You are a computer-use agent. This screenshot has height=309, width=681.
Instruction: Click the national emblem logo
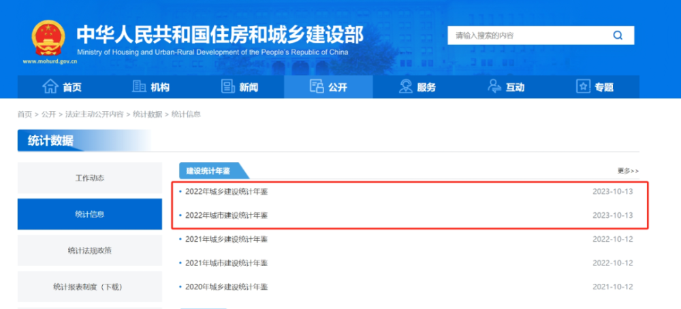click(48, 37)
